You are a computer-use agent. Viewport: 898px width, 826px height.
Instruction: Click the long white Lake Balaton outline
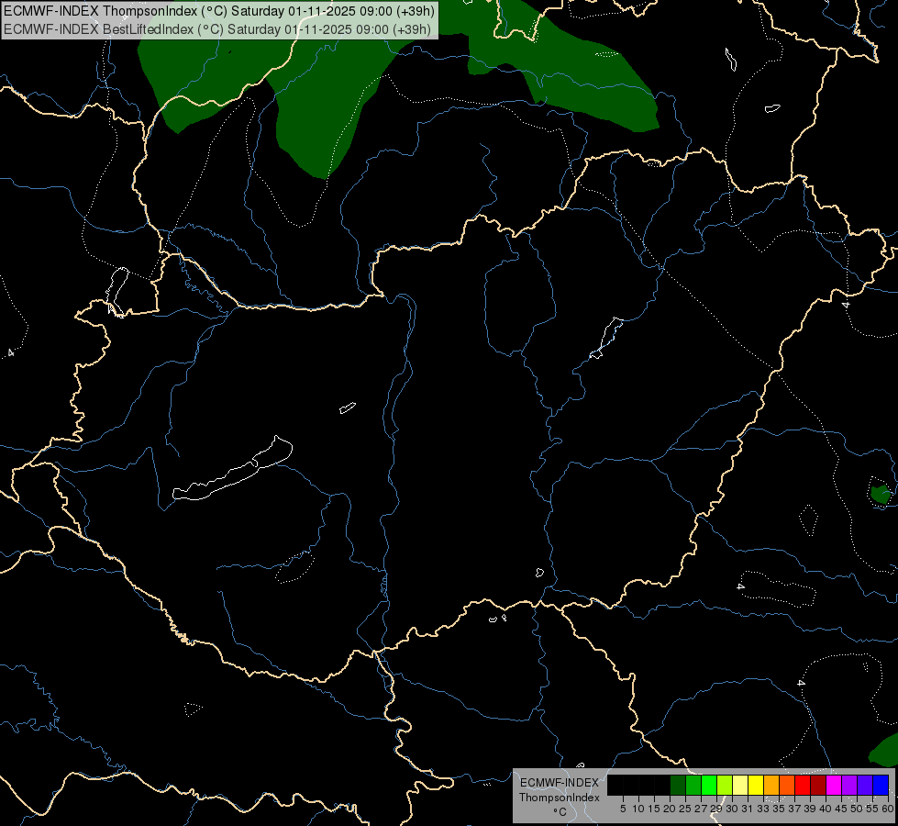(x=232, y=468)
